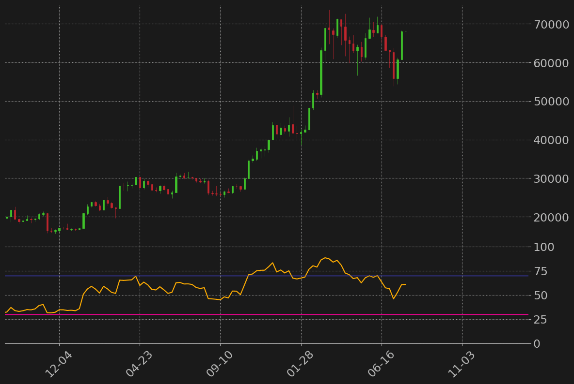Select the pink oversold level line

tap(242, 314)
